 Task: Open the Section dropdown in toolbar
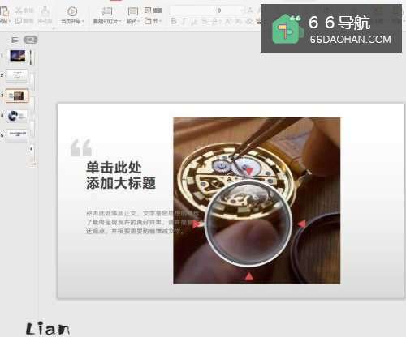click(153, 21)
